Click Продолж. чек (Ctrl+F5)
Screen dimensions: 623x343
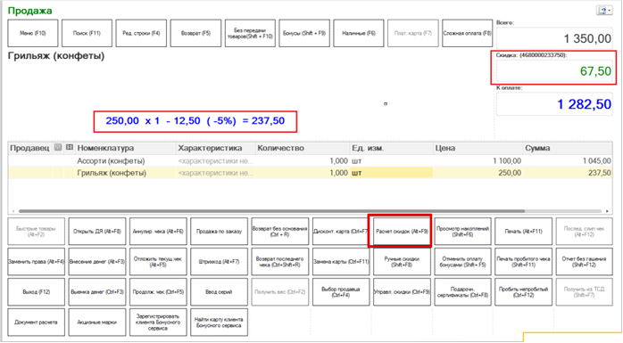tap(158, 292)
